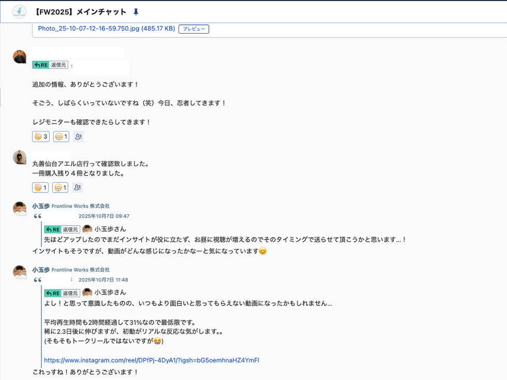
Task: Click the quote mark icon beside 09:47 timestamp
Action: [x=37, y=216]
